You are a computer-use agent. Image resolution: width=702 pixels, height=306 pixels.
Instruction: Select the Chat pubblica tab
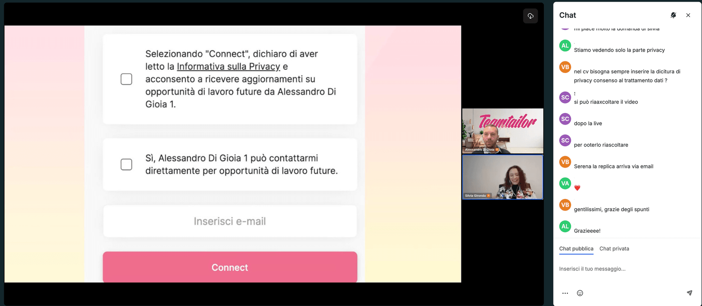point(576,248)
